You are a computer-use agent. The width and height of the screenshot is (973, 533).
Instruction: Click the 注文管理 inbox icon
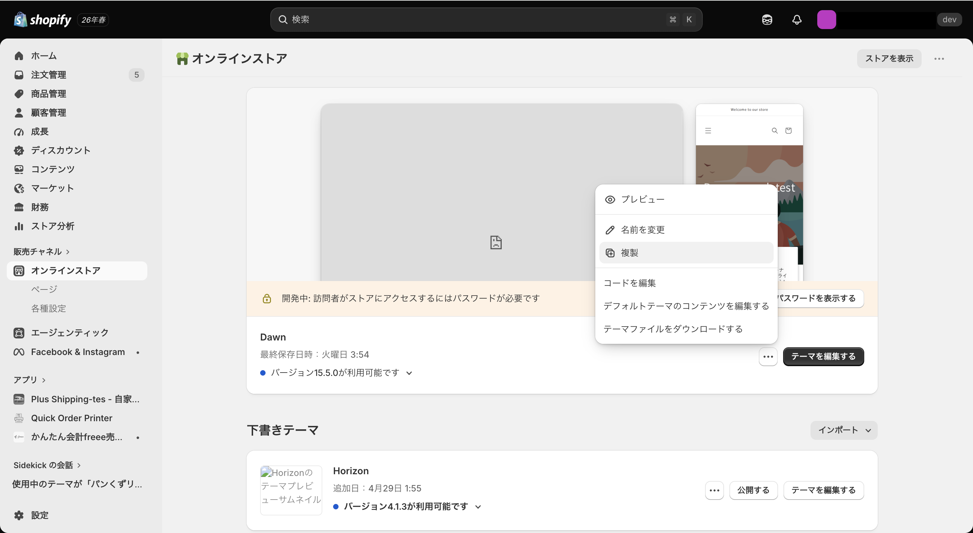click(x=19, y=75)
